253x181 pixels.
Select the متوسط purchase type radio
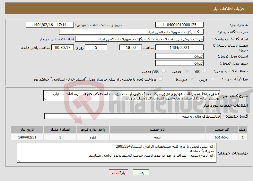[x=192, y=79]
